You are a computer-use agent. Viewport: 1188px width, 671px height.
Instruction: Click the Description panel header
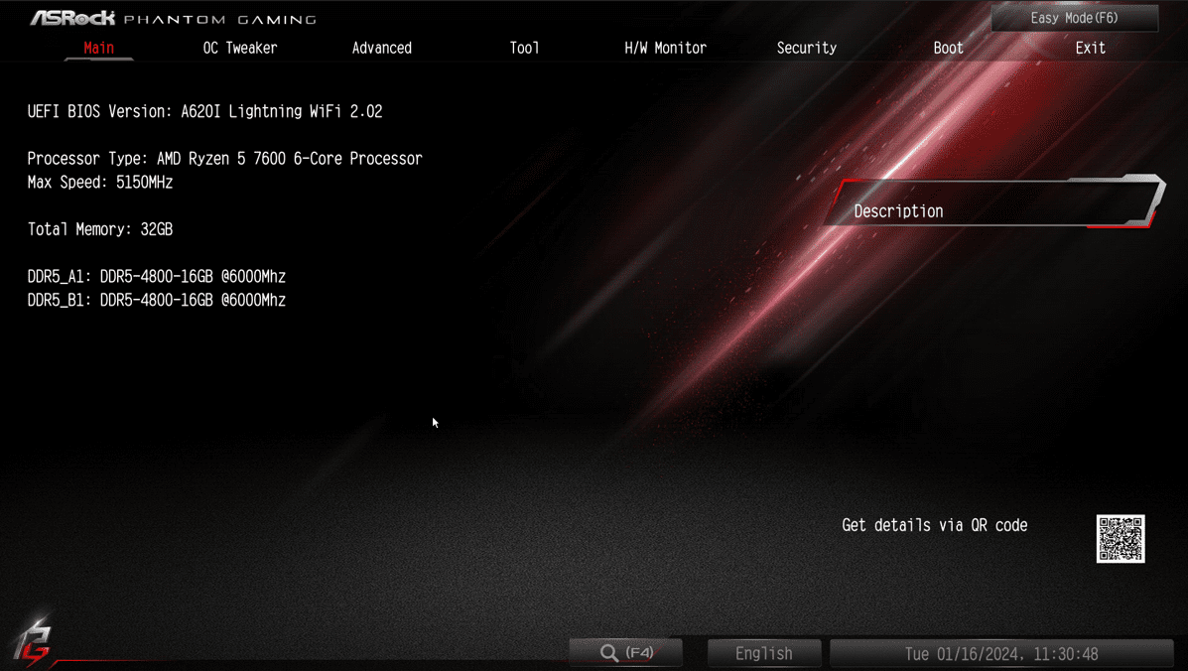tap(994, 203)
